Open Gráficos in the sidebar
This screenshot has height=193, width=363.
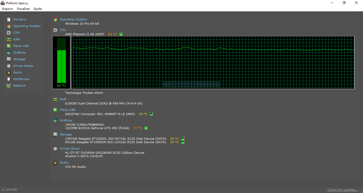[19, 52]
